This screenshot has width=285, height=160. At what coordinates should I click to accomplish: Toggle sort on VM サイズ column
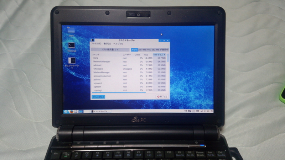(159, 55)
